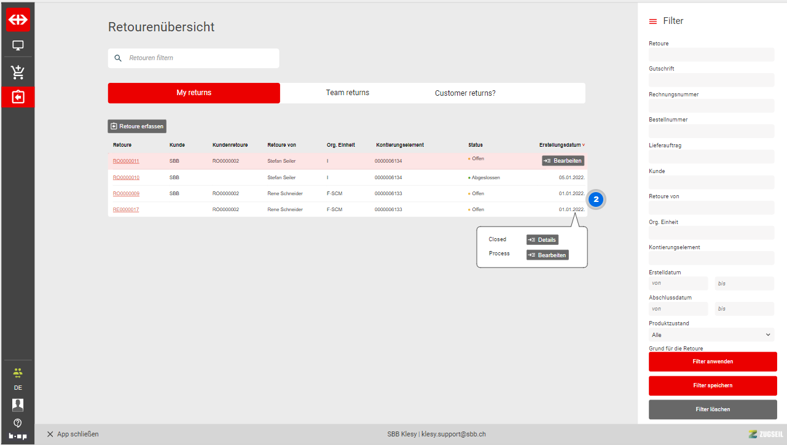Select the returns icon in sidebar
The height and width of the screenshot is (445, 787).
(18, 97)
